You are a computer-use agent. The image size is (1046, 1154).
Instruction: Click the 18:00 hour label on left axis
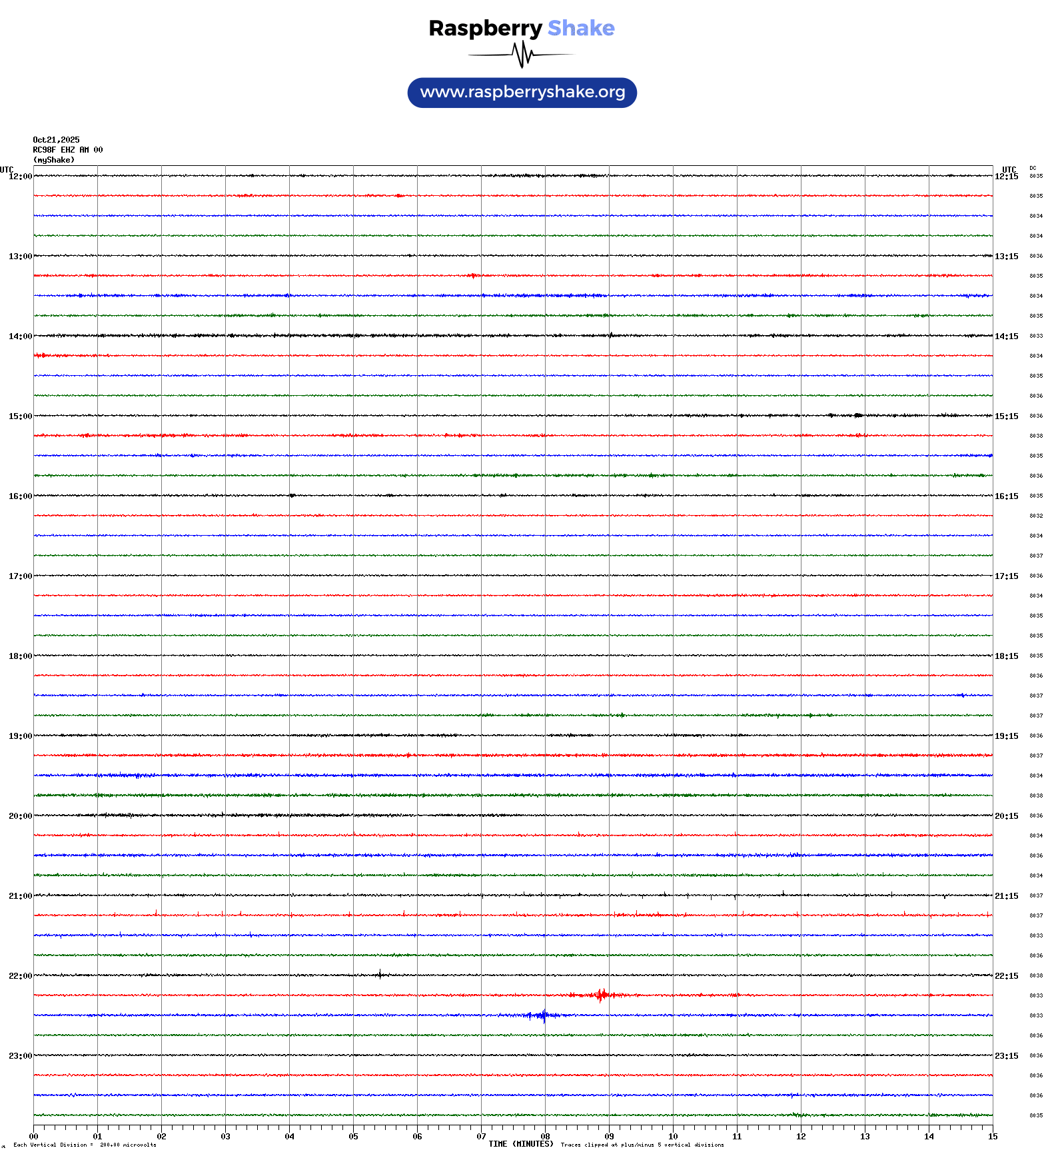coord(20,656)
